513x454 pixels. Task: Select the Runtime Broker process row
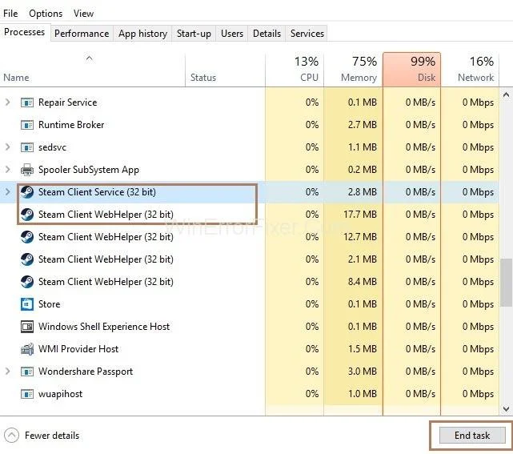pyautogui.click(x=250, y=125)
